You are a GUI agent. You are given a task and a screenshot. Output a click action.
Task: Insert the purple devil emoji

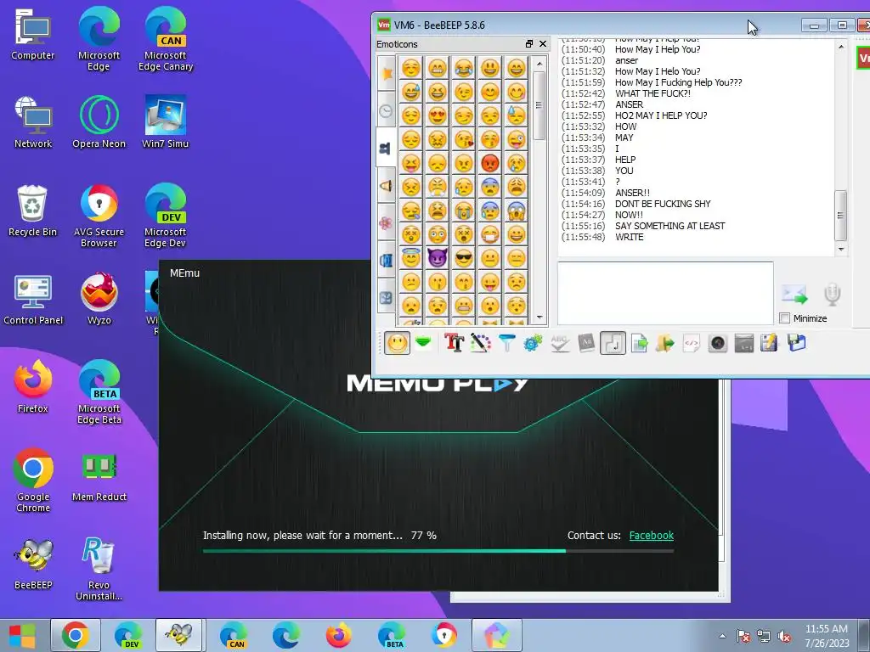click(x=438, y=258)
